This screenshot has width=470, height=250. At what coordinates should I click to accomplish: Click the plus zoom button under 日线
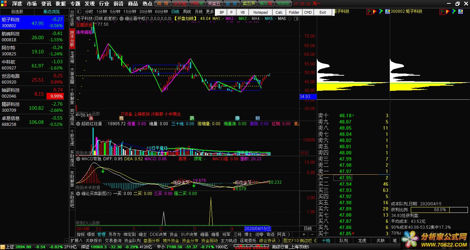(304, 234)
